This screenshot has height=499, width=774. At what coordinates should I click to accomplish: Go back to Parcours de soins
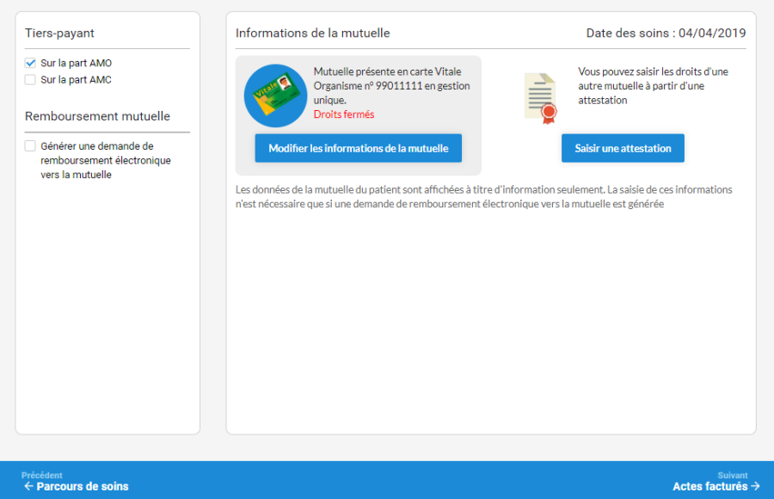[x=82, y=486]
